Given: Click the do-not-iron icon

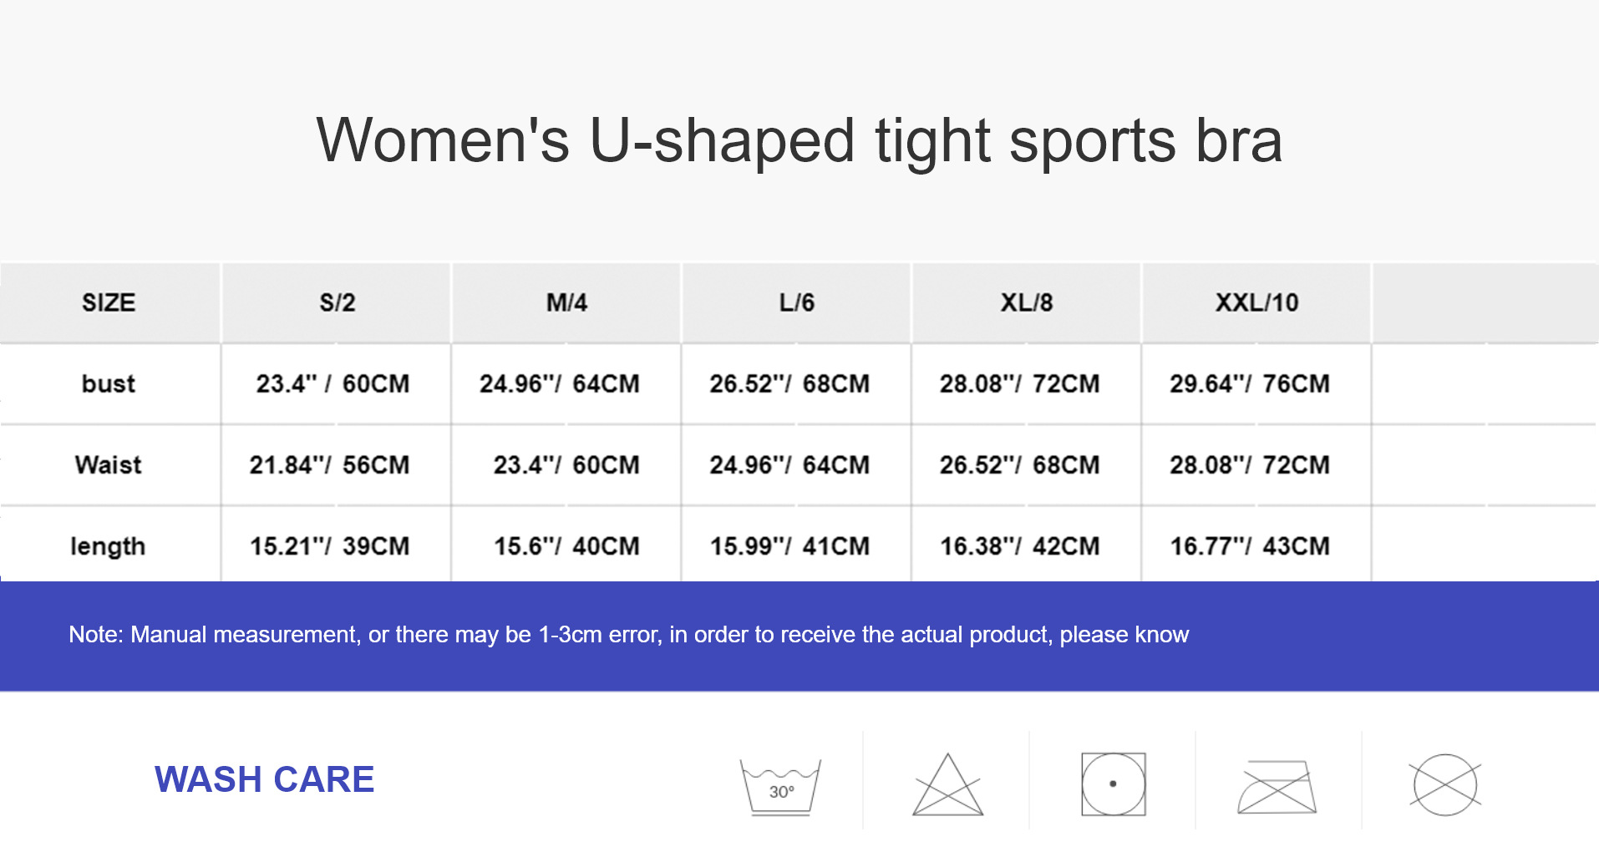Looking at the screenshot, I should pyautogui.click(x=1277, y=787).
